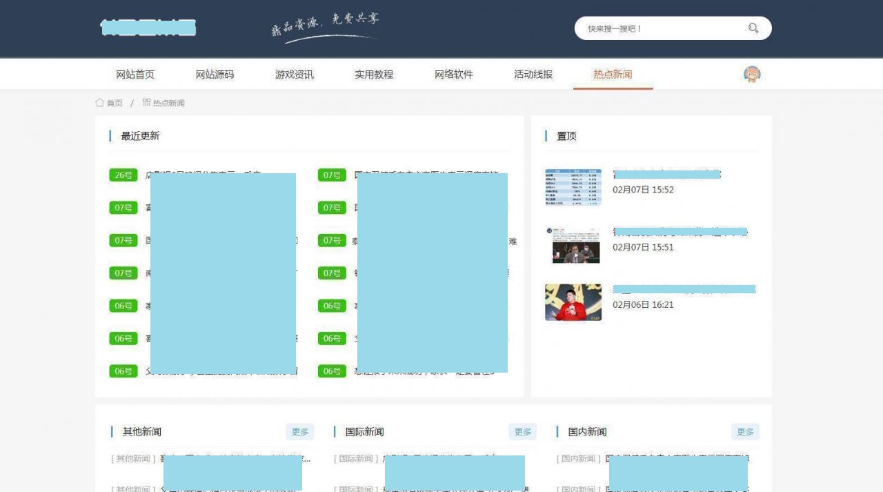This screenshot has height=492, width=883.
Task: Switch to the 游戏资讯 tab
Action: 295,74
